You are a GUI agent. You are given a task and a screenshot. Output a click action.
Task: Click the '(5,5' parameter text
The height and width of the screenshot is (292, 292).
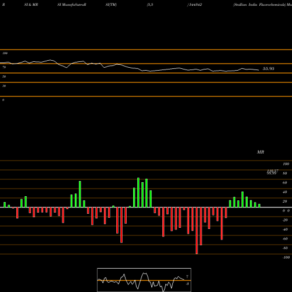click(150, 5)
